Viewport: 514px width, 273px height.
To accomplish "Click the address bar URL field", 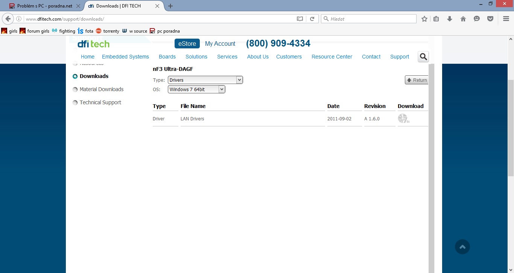I will 160,19.
